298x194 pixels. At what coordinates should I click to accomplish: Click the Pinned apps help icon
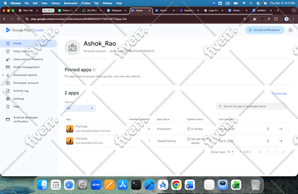coord(94,70)
